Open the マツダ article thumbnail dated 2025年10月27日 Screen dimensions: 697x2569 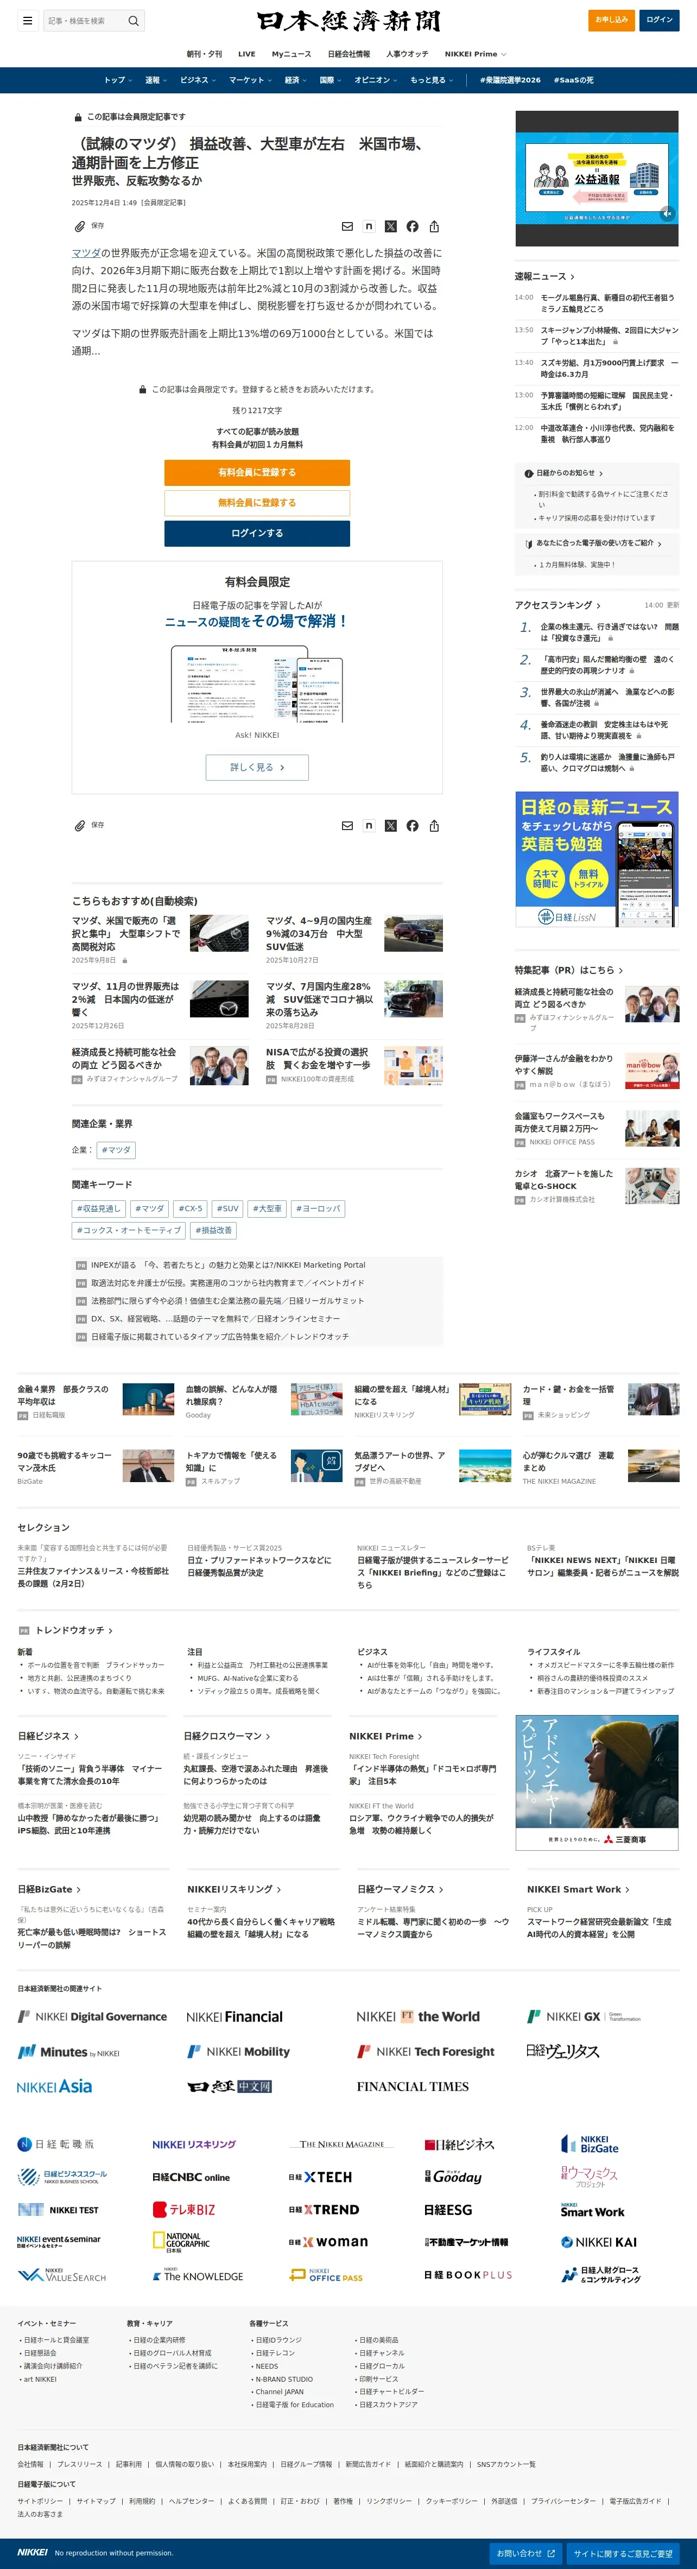[x=414, y=933]
